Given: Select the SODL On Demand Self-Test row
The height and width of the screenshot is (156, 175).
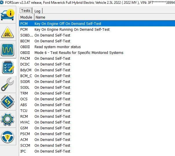Looking at the screenshot, I should click(97, 88).
